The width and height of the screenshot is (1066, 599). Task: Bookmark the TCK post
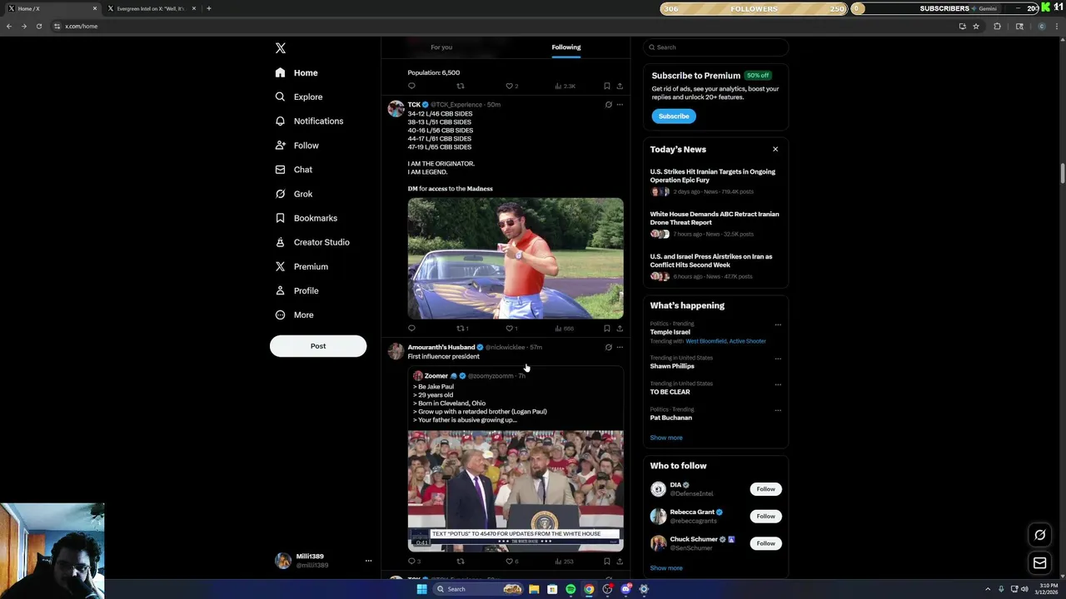tap(607, 329)
